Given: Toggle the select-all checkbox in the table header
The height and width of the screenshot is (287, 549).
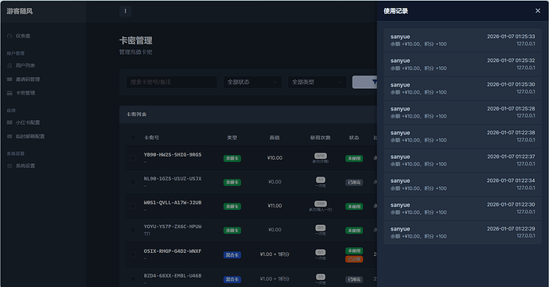Looking at the screenshot, I should pos(133,138).
